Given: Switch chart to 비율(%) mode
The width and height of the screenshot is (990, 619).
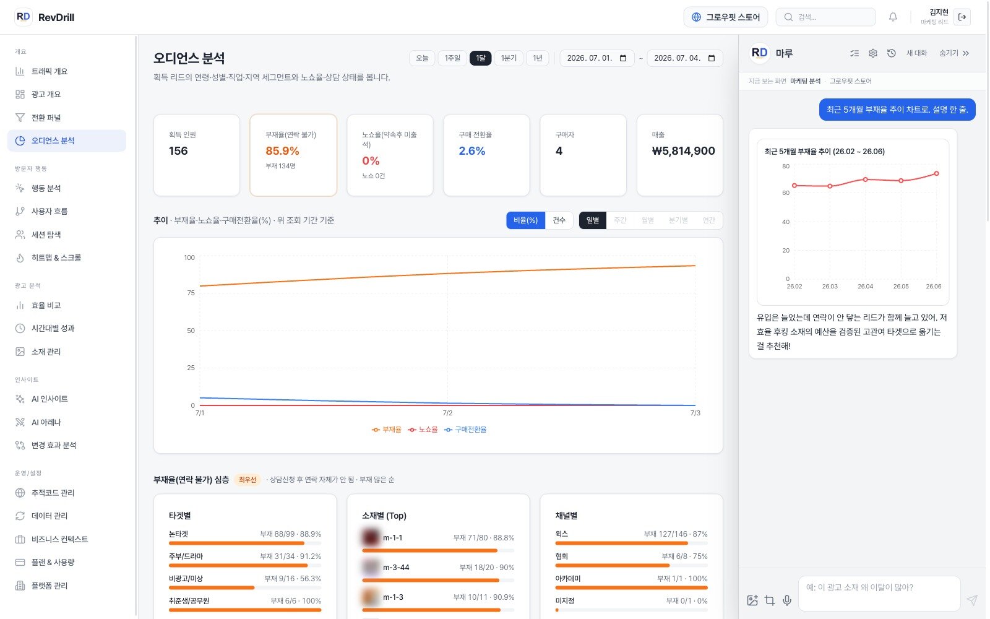Looking at the screenshot, I should 525,220.
